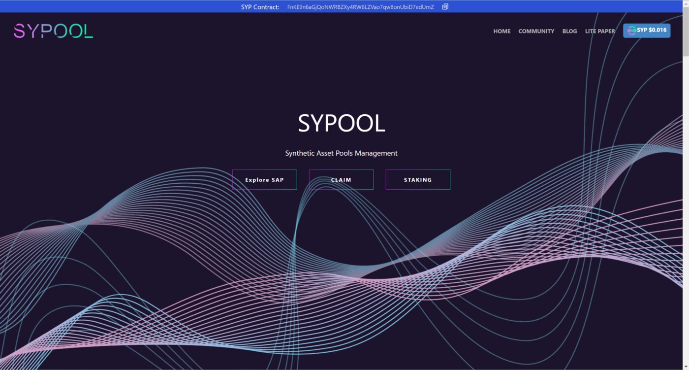Open the BLOG nav item
The width and height of the screenshot is (689, 370).
569,31
